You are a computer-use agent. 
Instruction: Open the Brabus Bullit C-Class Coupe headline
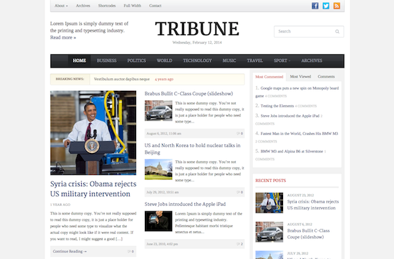(x=189, y=93)
